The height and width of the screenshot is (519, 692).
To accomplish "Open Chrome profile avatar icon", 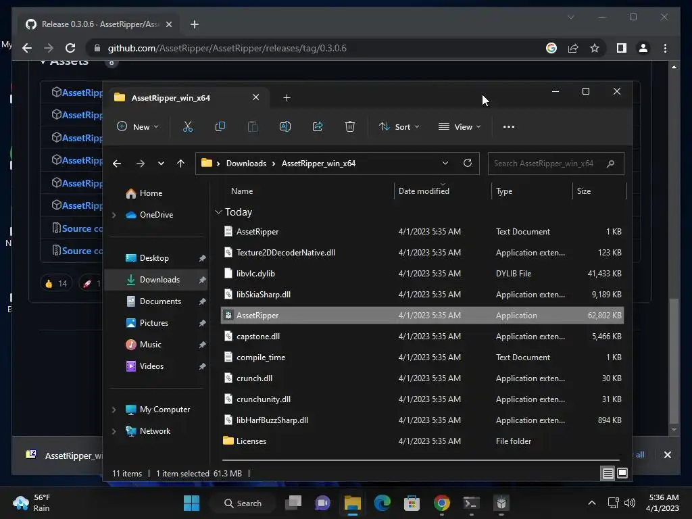I will click(x=643, y=48).
